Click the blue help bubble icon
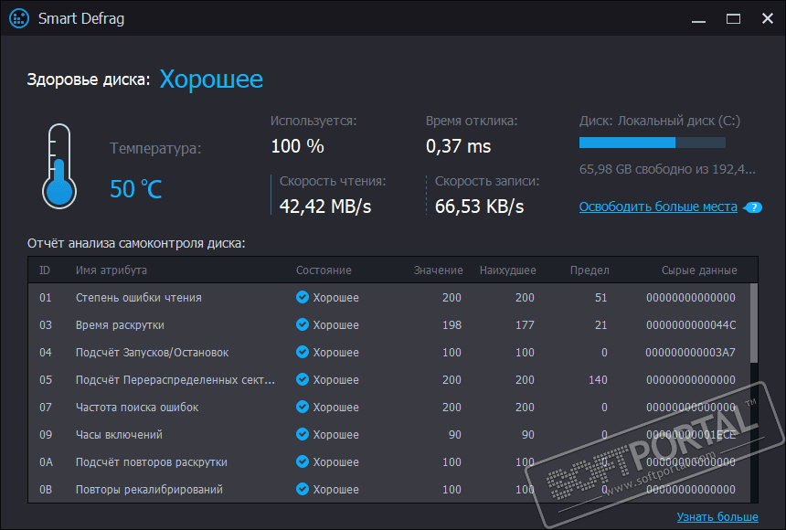 753,207
